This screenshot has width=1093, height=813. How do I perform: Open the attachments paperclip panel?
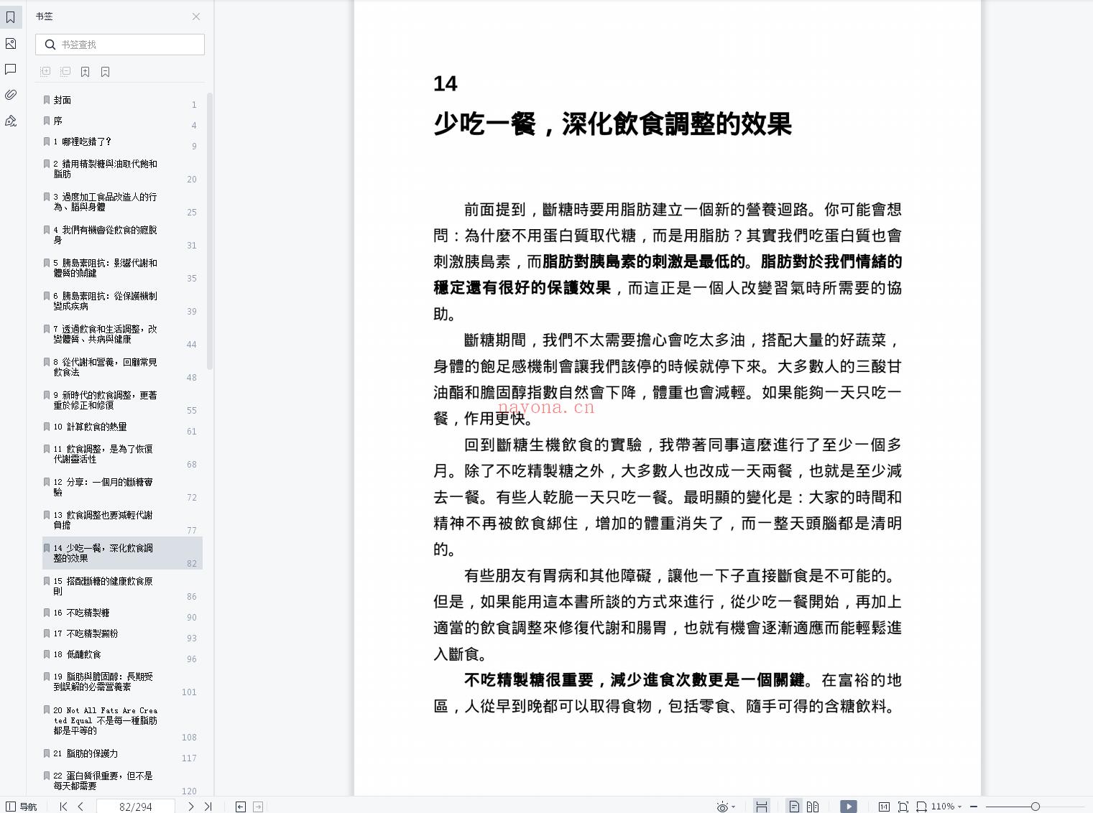(11, 95)
